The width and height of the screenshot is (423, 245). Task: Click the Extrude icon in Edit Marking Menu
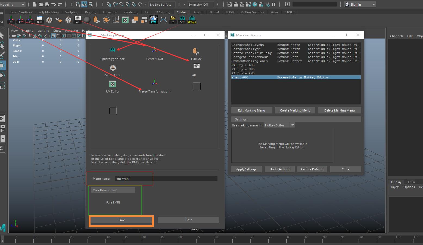(196, 51)
